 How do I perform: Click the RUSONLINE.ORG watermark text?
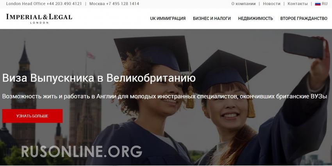tap(82, 152)
